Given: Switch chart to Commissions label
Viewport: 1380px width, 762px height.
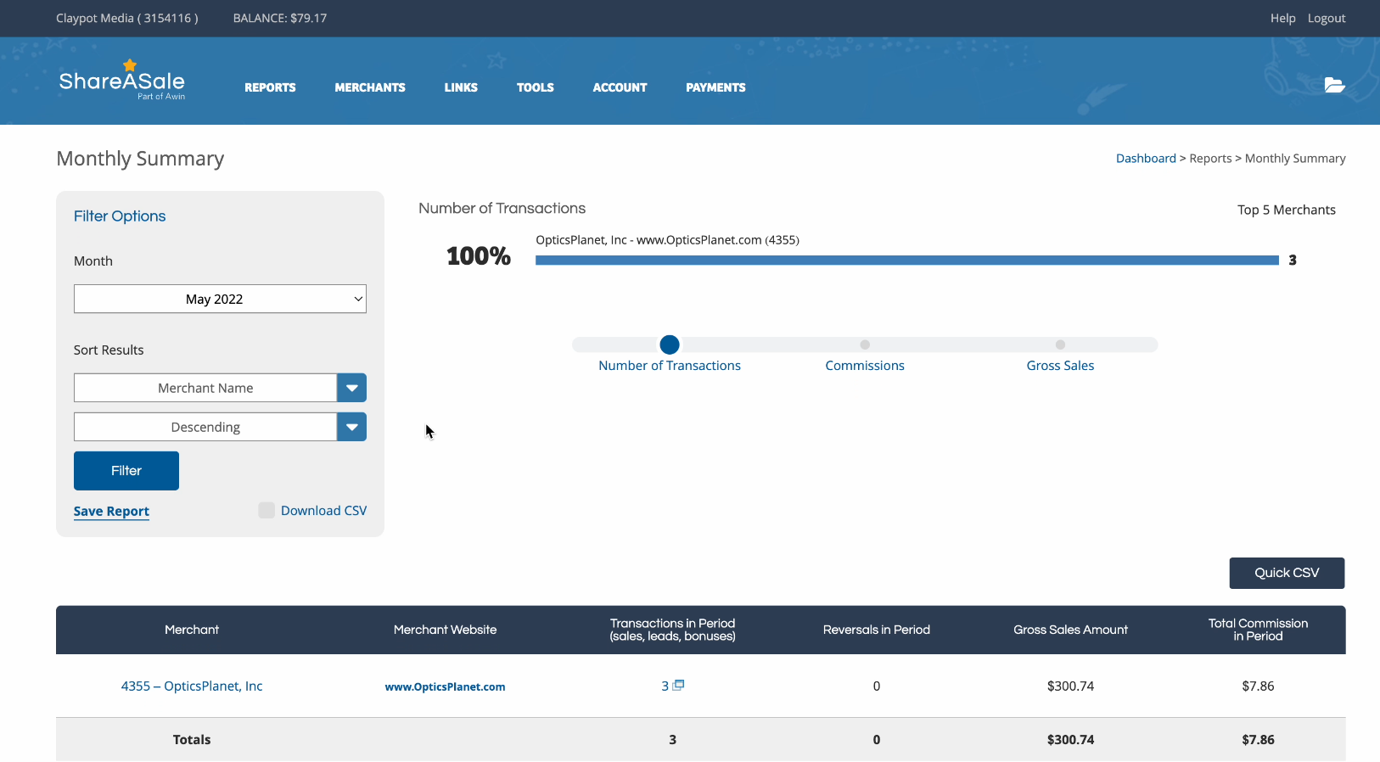Looking at the screenshot, I should pyautogui.click(x=865, y=366).
